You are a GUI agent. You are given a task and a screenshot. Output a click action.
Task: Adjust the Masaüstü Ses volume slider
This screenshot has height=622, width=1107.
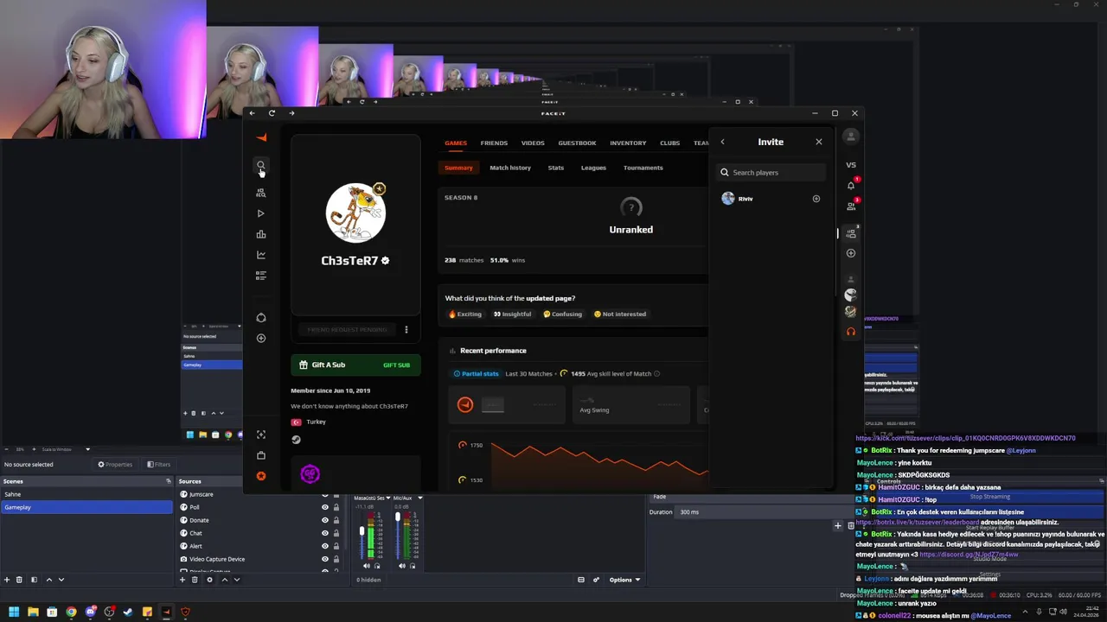(362, 531)
